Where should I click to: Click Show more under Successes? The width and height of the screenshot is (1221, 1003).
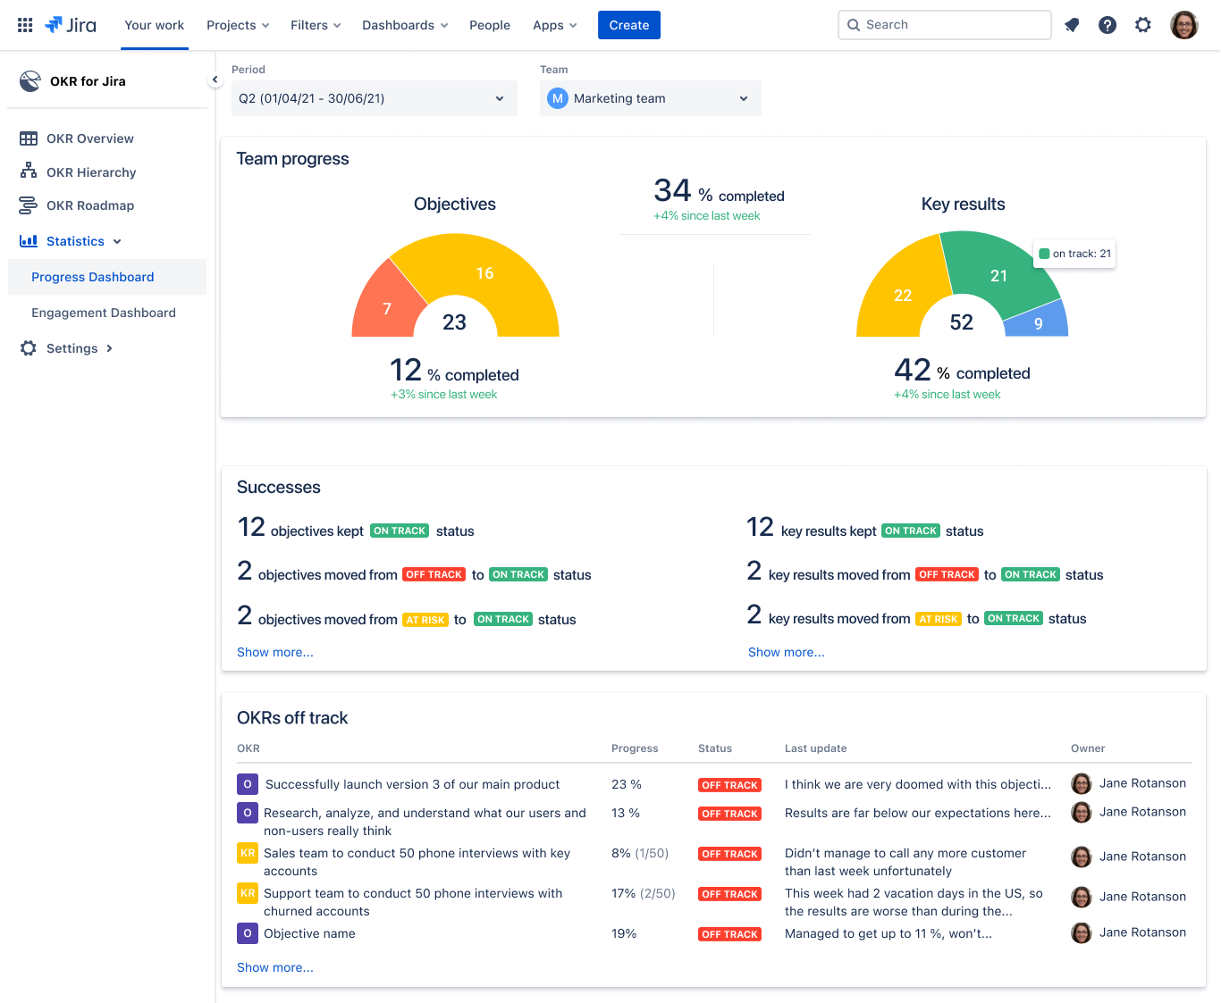tap(274, 652)
